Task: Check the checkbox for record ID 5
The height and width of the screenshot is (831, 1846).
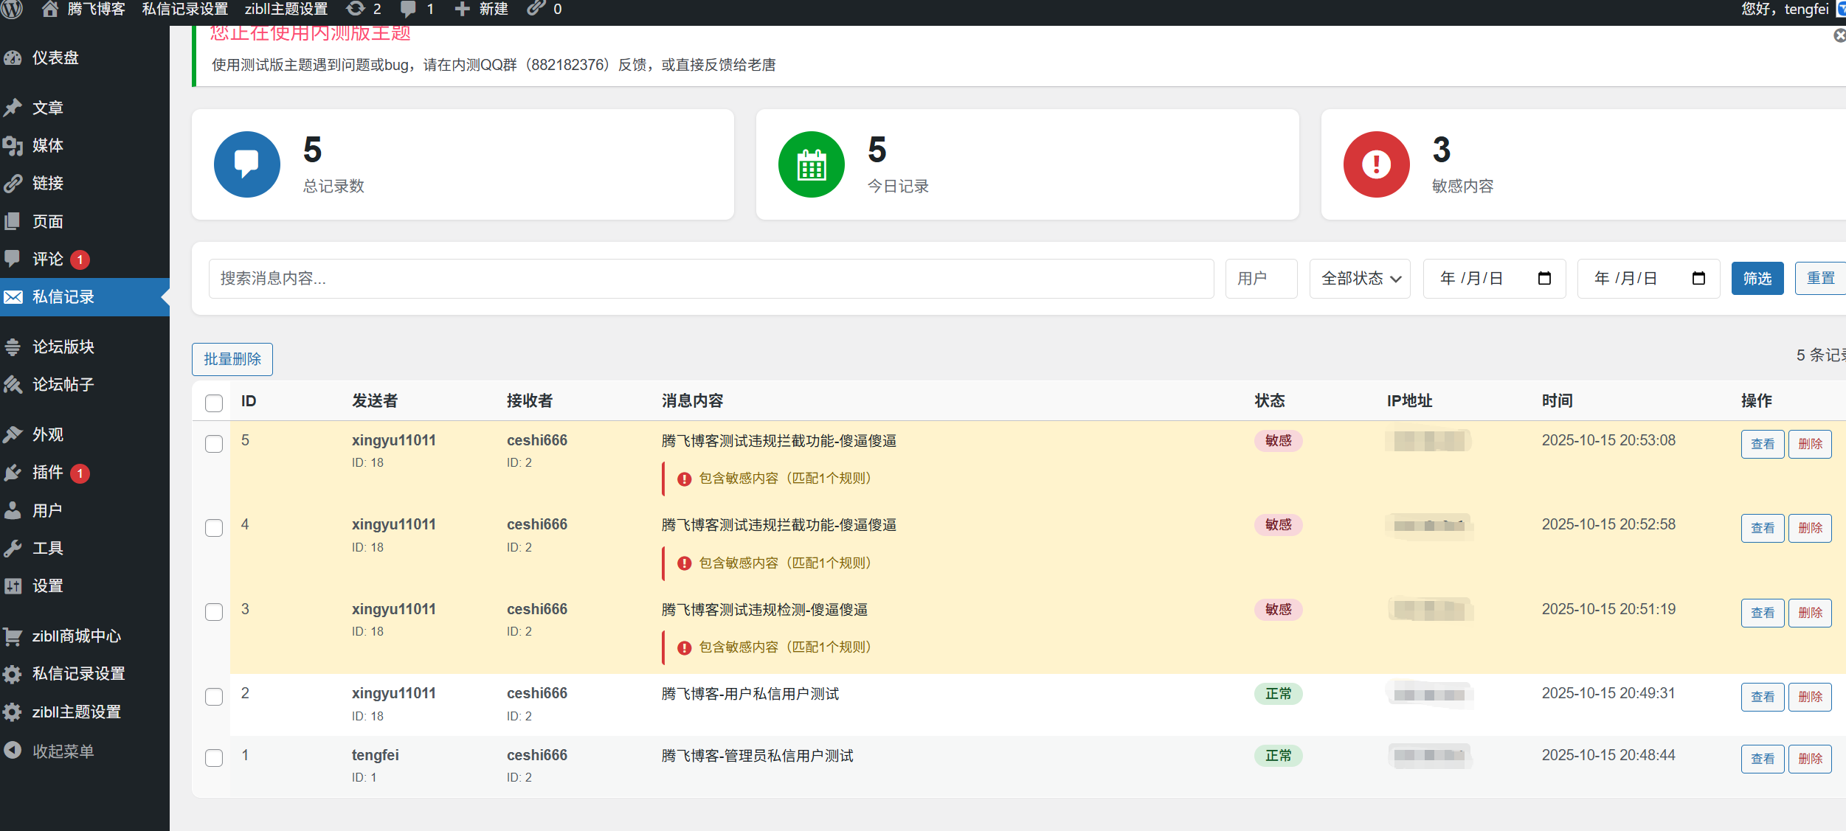Action: (x=214, y=444)
